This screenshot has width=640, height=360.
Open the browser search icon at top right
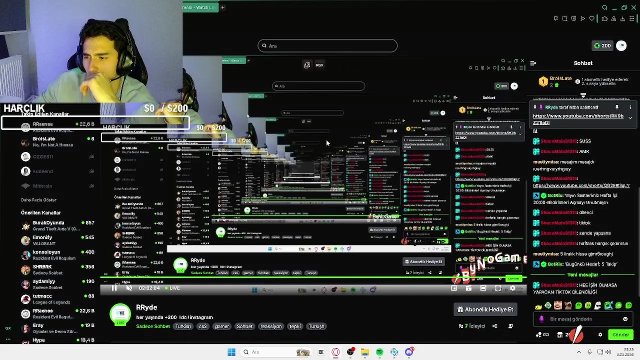[x=604, y=7]
